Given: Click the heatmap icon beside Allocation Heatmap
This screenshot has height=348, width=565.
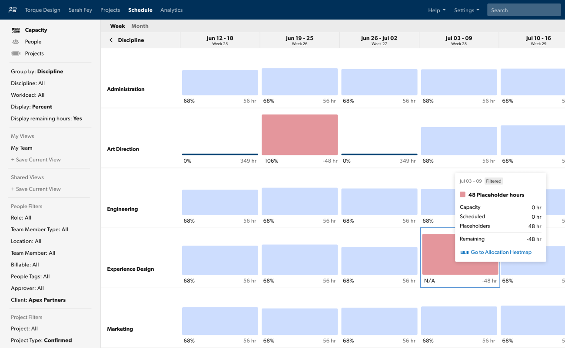Looking at the screenshot, I should pyautogui.click(x=464, y=252).
